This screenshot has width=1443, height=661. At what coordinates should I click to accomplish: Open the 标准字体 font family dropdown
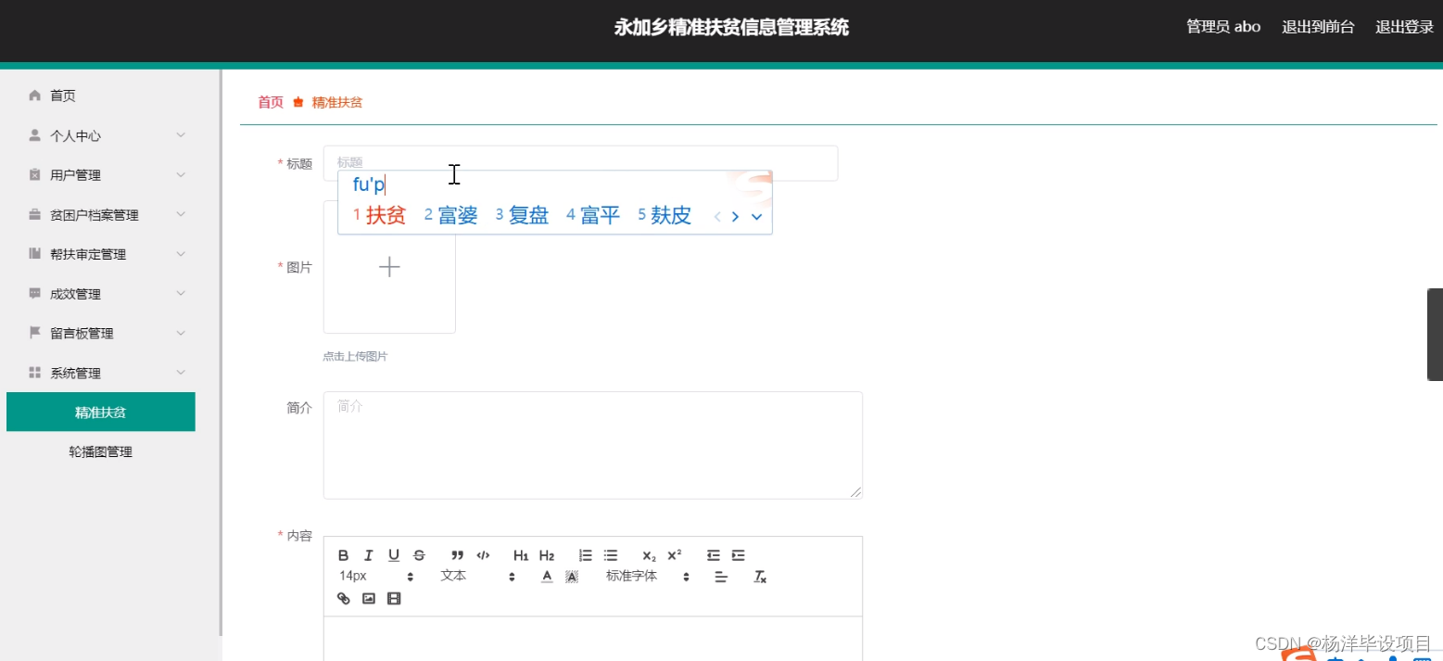[648, 577]
